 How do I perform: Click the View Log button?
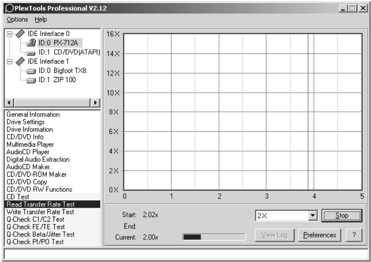[x=275, y=235]
